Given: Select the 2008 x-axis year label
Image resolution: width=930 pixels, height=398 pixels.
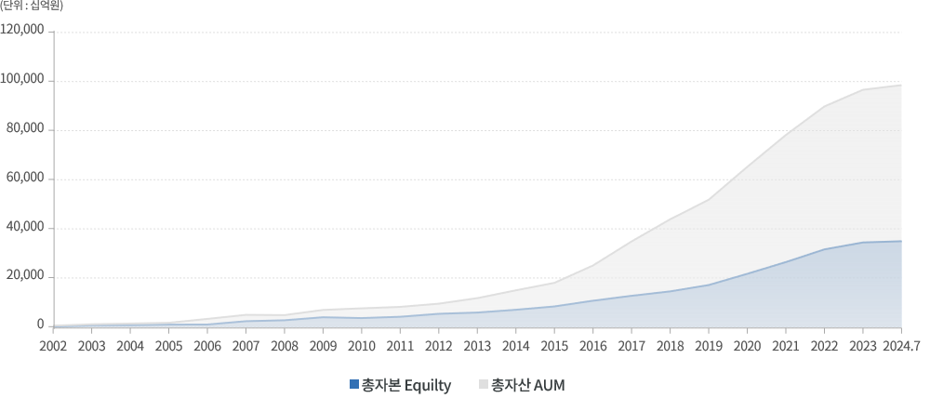Looking at the screenshot, I should (285, 347).
